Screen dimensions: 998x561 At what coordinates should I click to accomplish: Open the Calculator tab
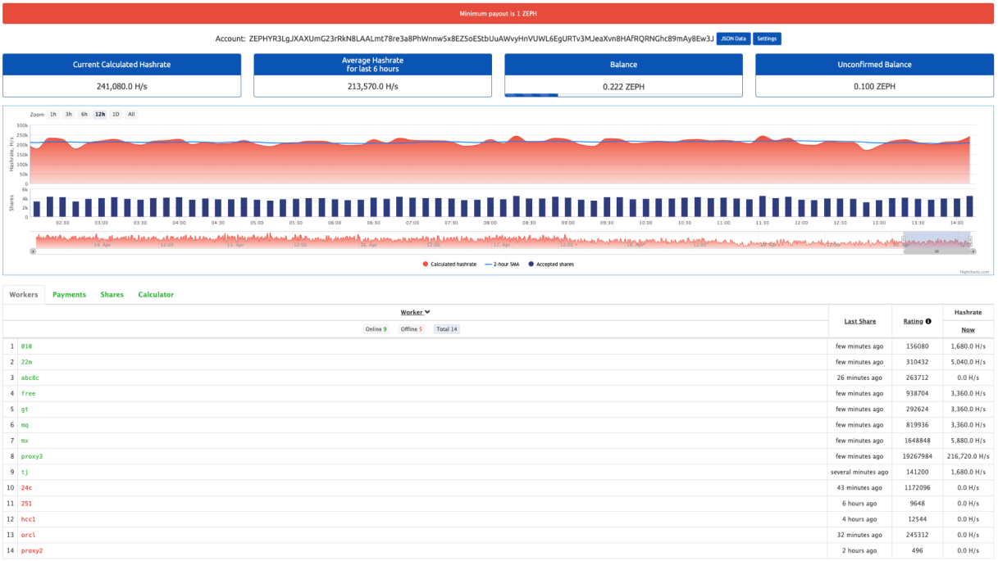[156, 295]
